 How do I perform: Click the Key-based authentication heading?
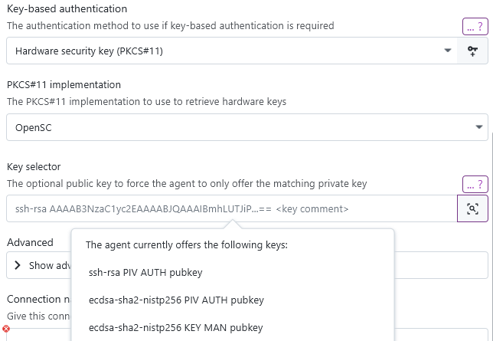[67, 9]
